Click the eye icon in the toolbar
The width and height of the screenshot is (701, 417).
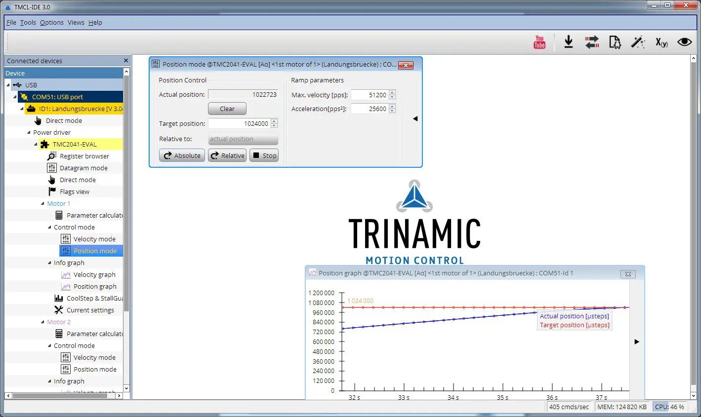point(684,42)
